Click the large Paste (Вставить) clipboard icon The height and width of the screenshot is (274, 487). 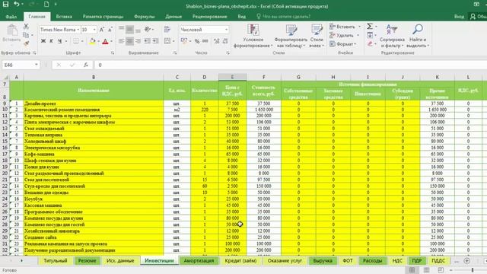coord(12,30)
